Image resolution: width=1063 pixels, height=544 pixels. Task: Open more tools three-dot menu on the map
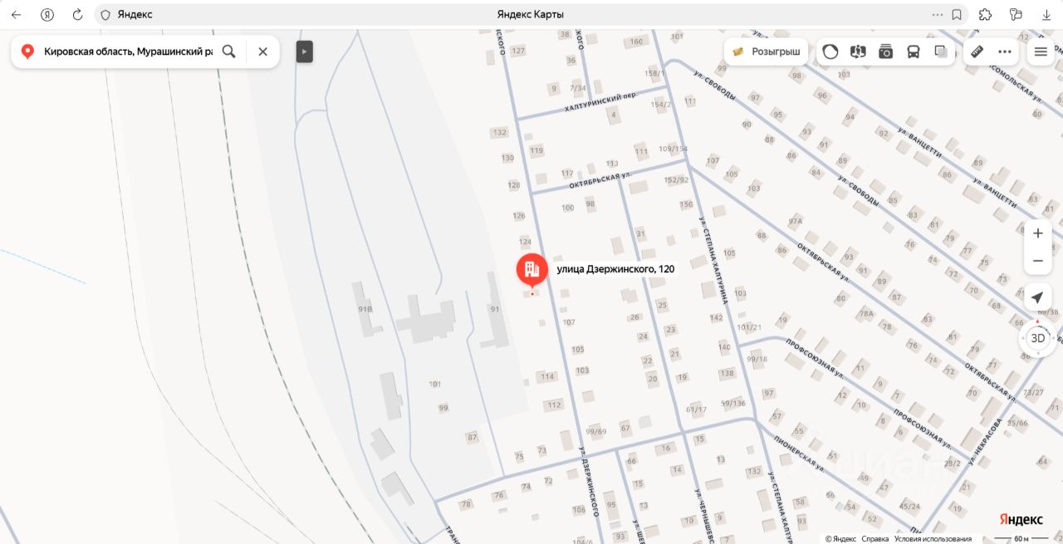click(1005, 51)
